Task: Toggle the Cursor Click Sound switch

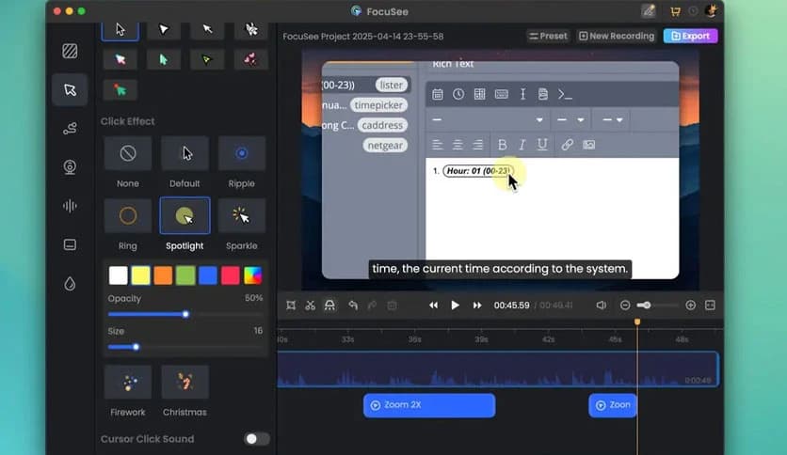Action: point(256,439)
